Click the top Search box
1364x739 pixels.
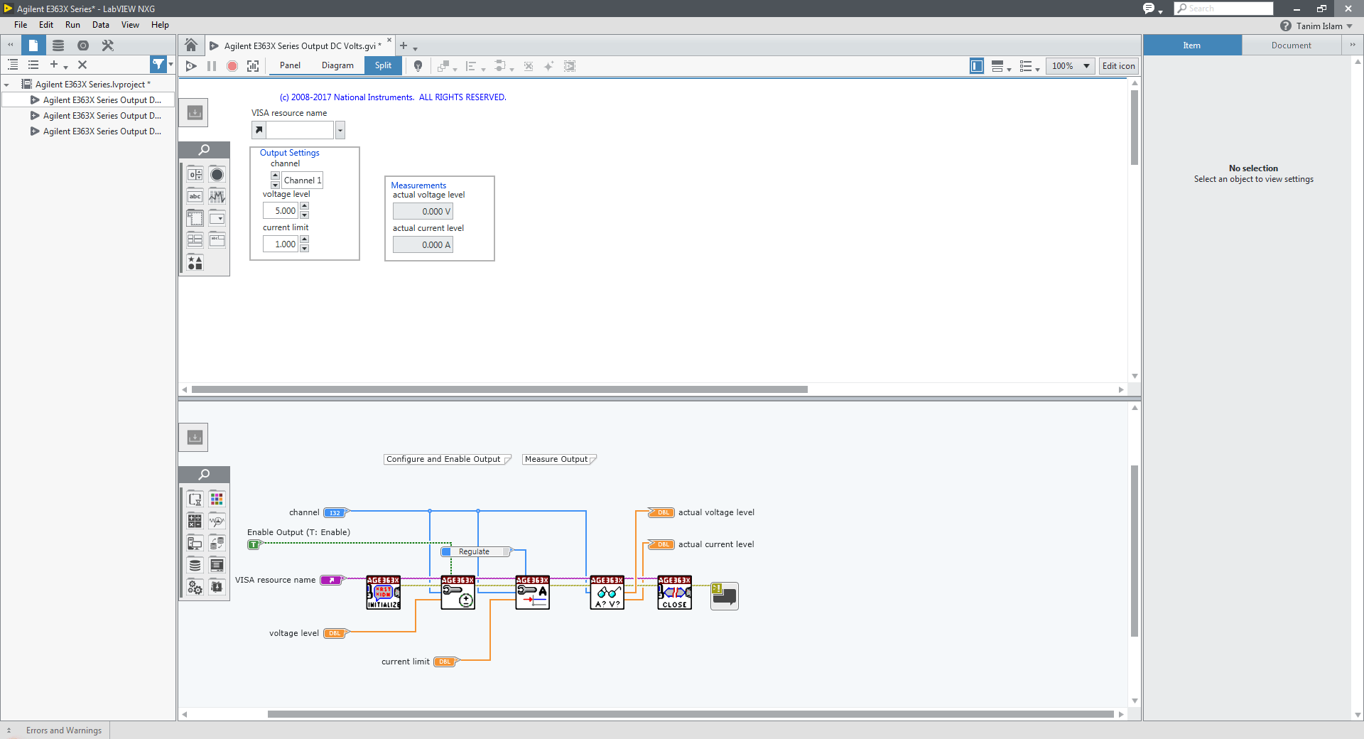point(1223,9)
